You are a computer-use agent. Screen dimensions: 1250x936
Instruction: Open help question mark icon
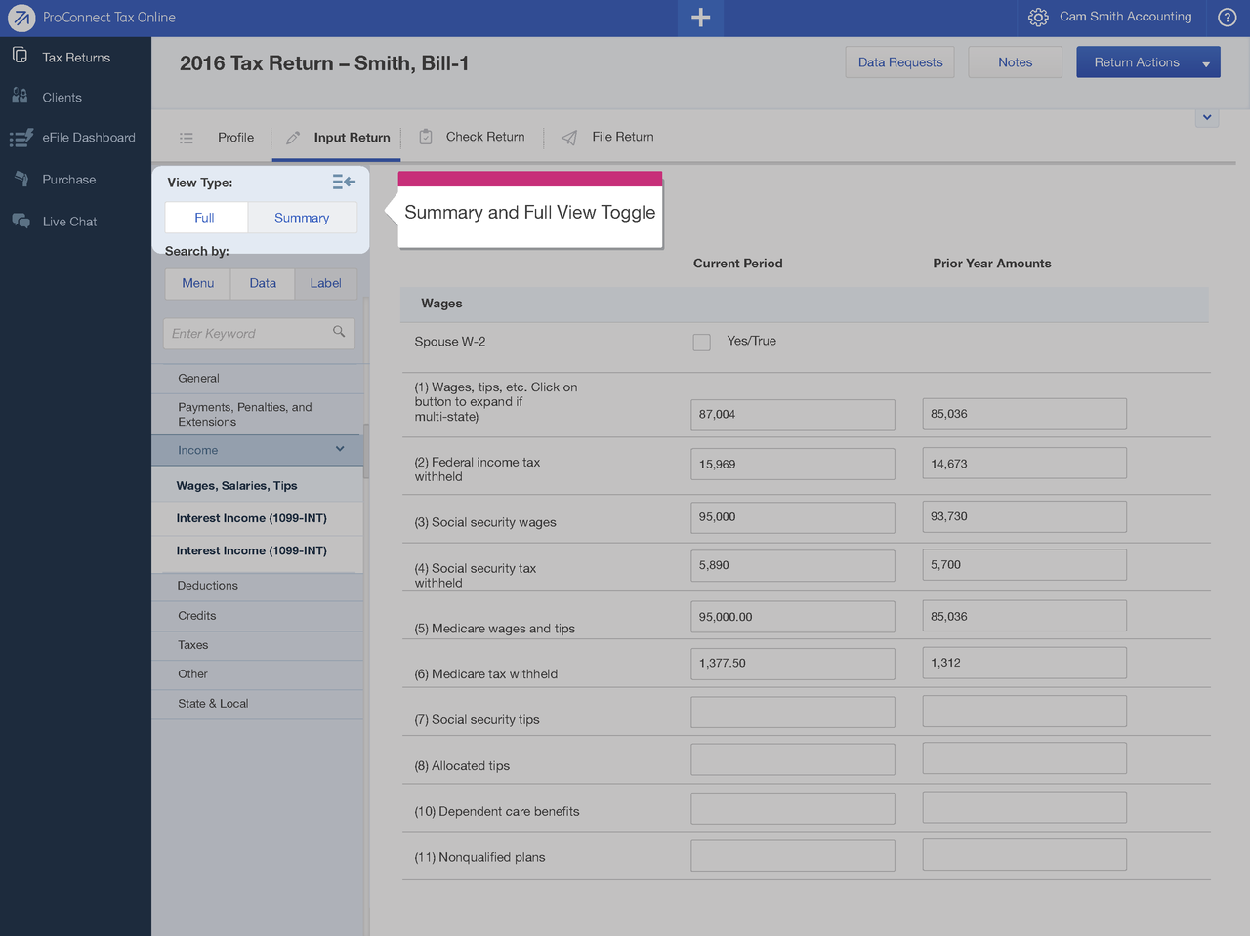click(x=1228, y=18)
